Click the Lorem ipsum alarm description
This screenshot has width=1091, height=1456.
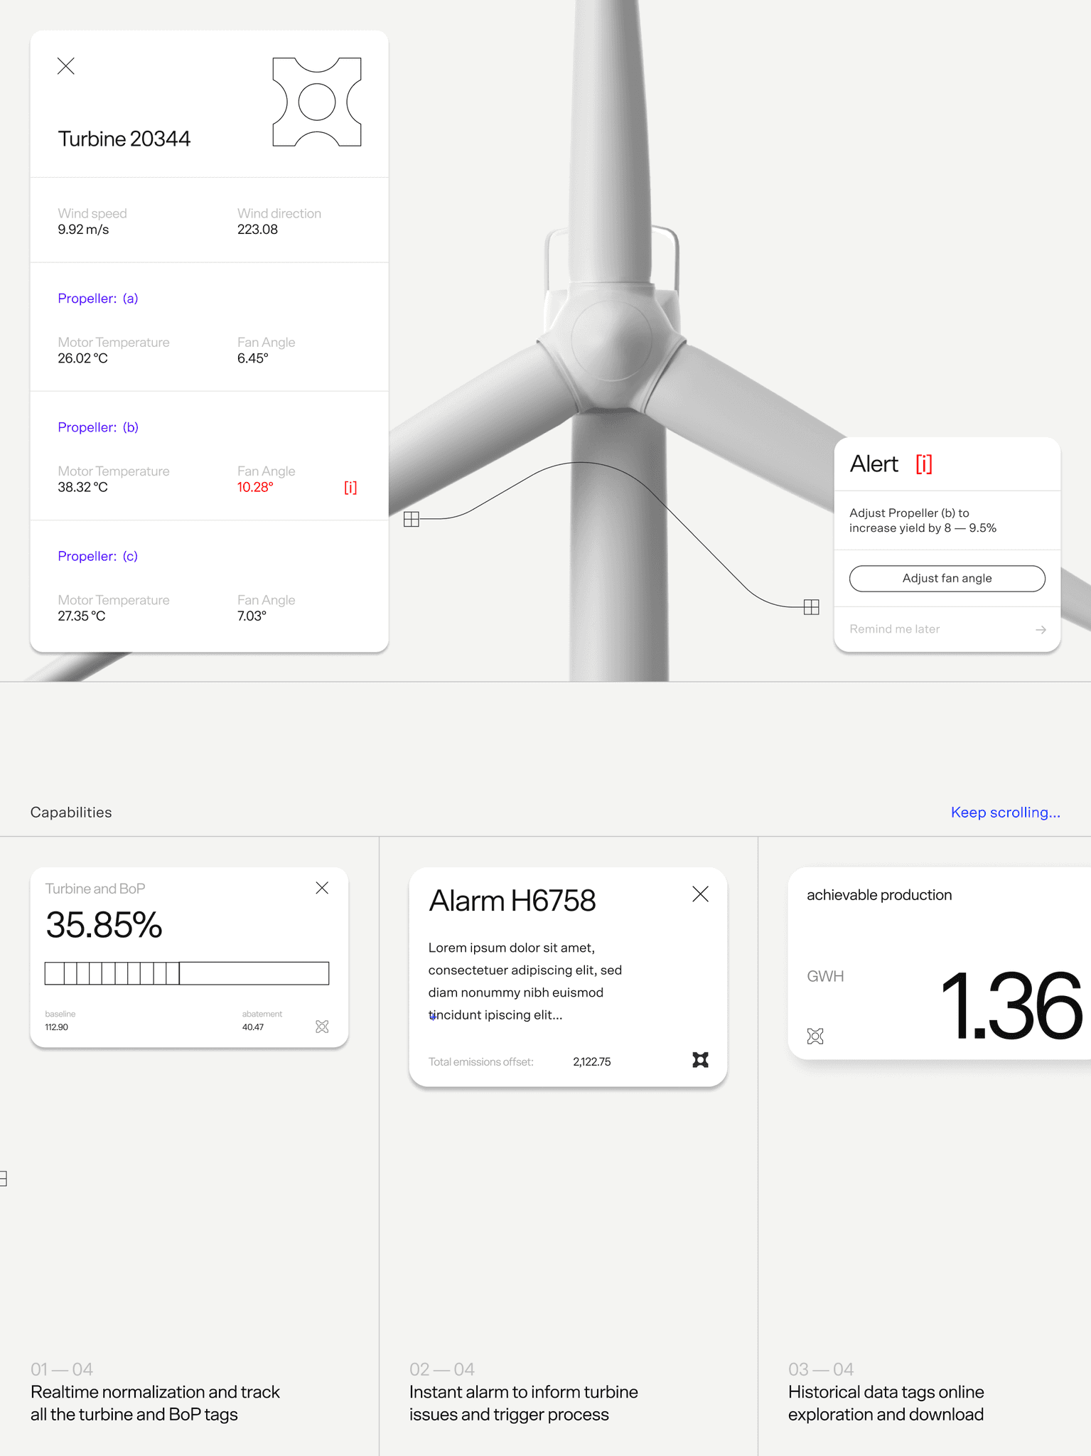click(x=525, y=981)
